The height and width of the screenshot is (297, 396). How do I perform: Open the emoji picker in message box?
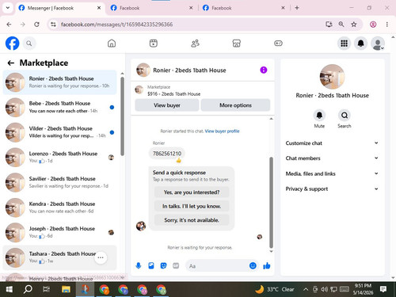pyautogui.click(x=253, y=265)
